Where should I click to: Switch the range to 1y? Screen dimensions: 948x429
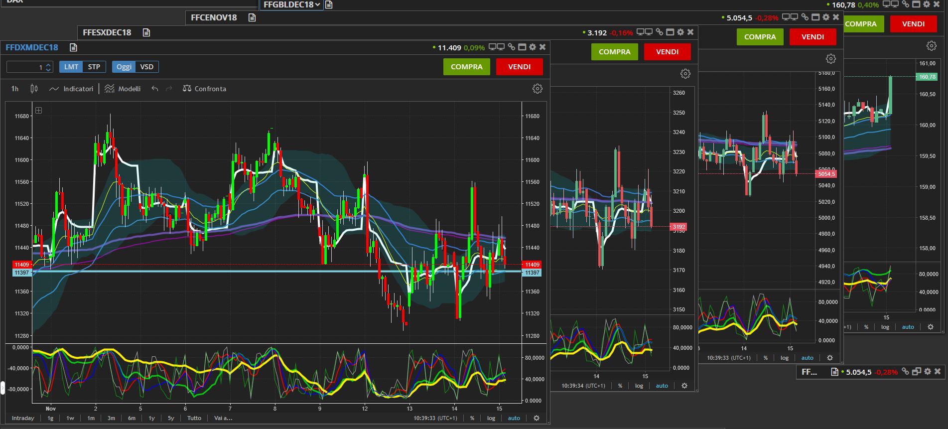point(151,418)
